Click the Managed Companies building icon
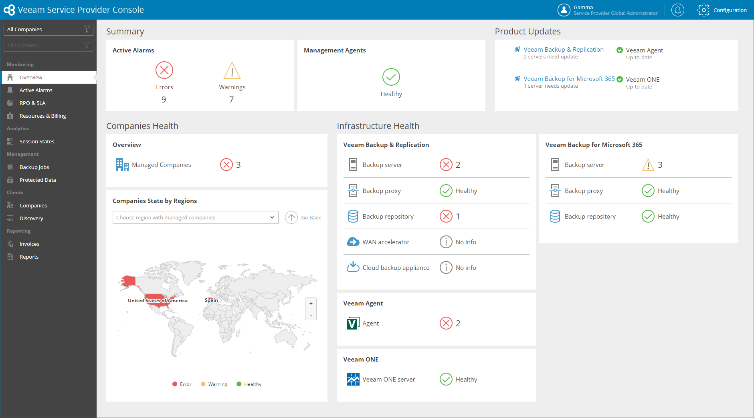Viewport: 754px width, 418px height. tap(122, 165)
